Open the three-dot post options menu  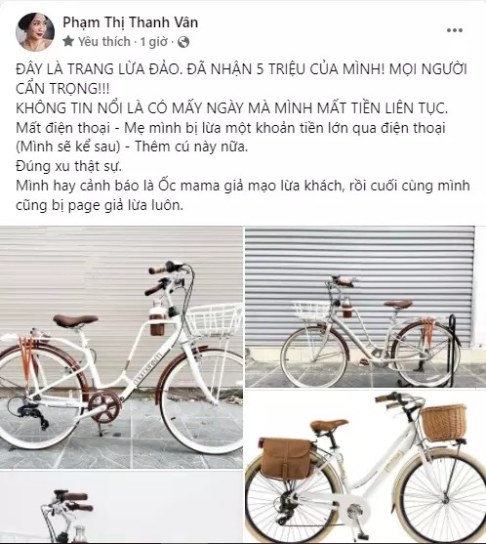[455, 30]
